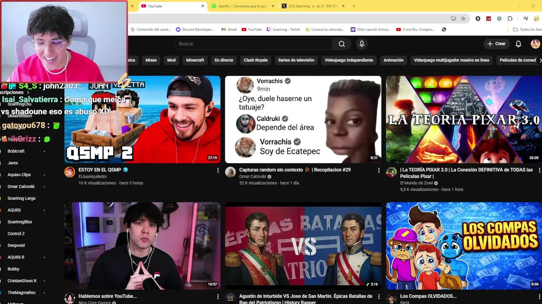
Task: Click the globe bookmark icon
Action: tap(444, 30)
